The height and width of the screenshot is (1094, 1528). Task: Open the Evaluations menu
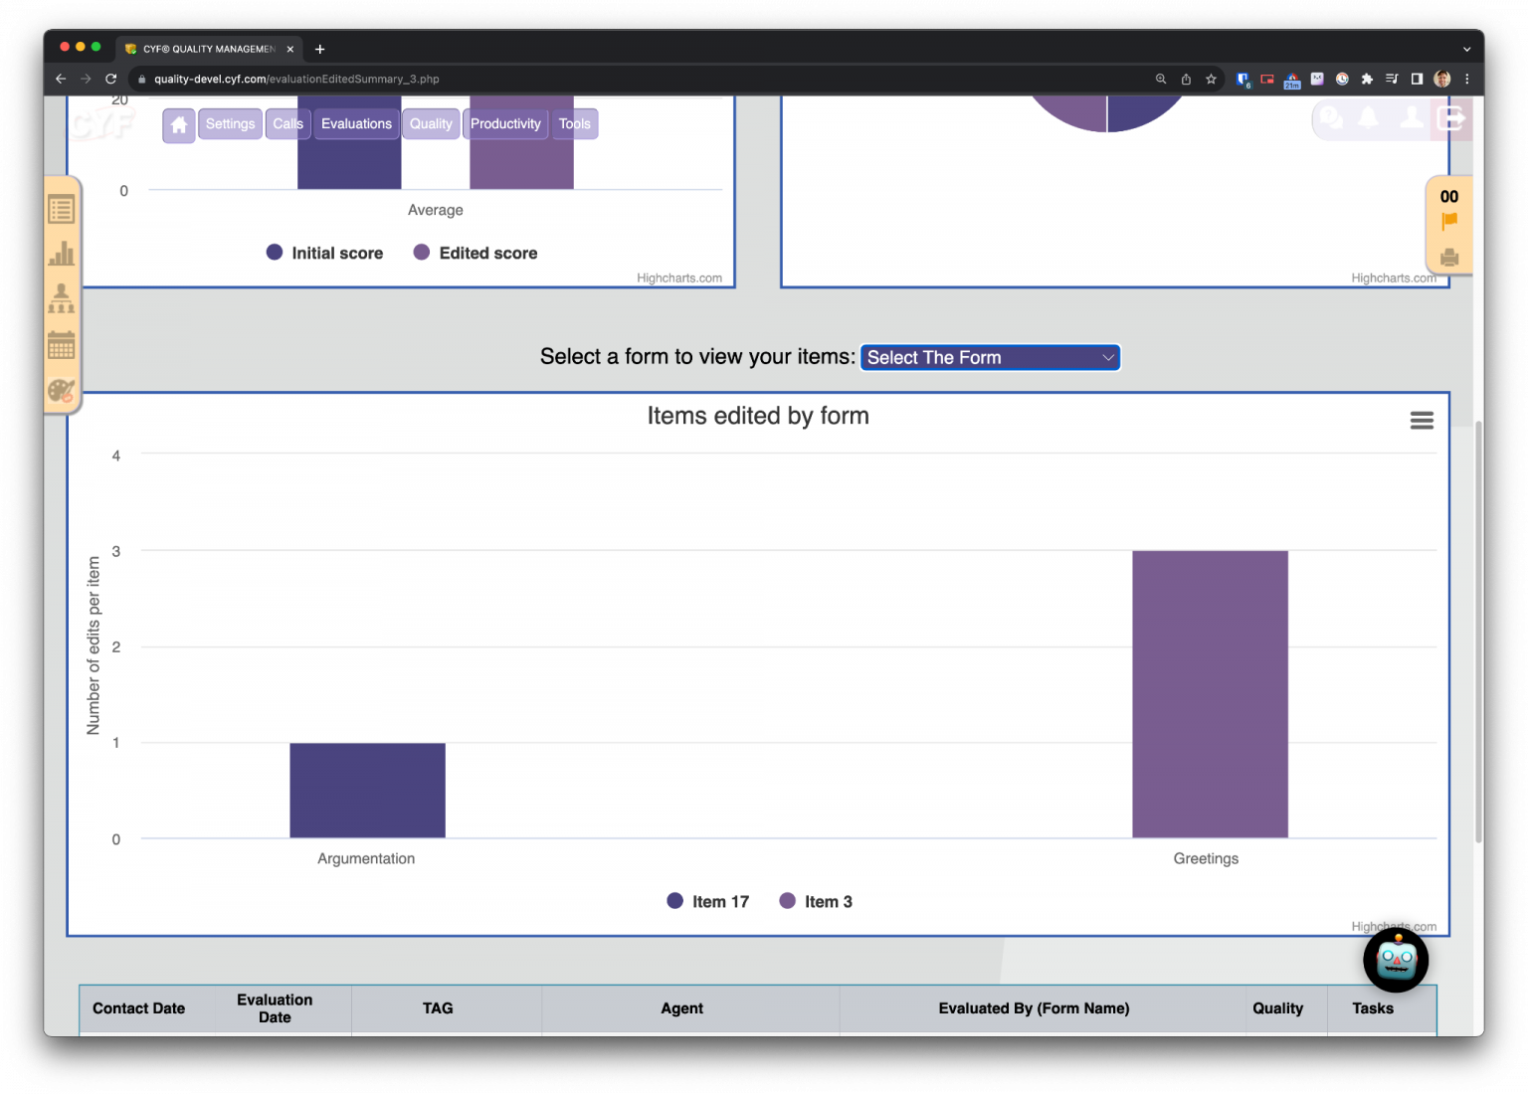tap(355, 123)
